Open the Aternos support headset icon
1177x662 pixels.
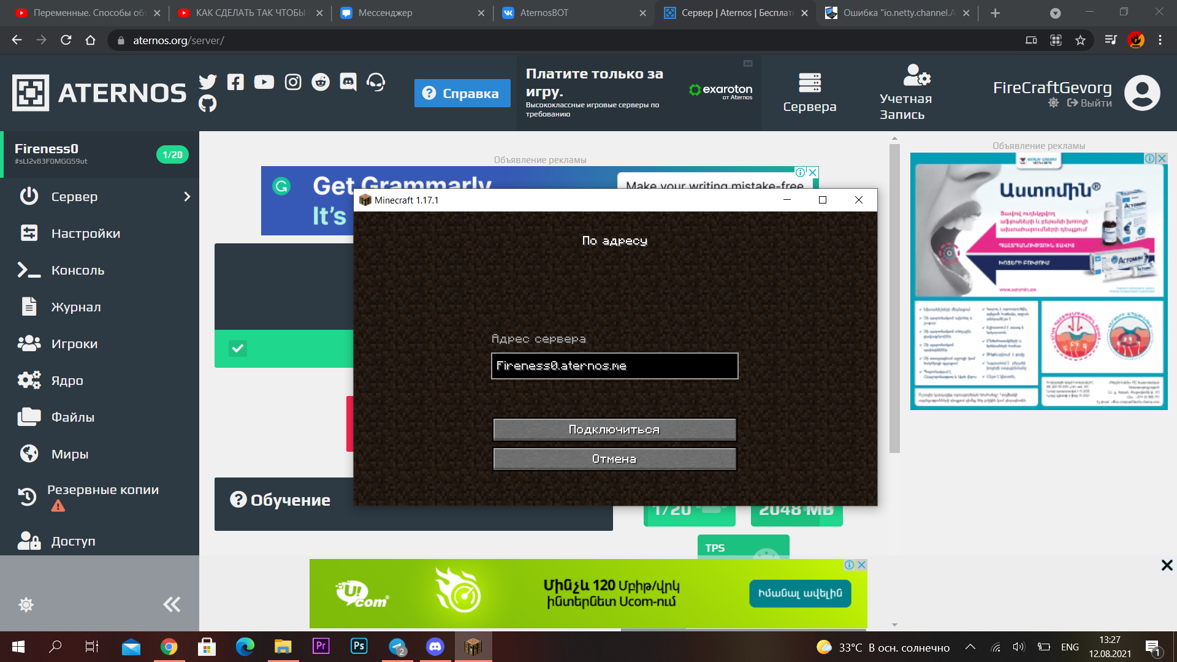376,82
